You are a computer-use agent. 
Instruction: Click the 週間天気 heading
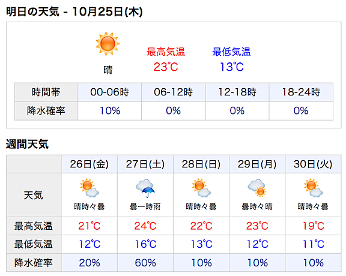[x=27, y=144]
